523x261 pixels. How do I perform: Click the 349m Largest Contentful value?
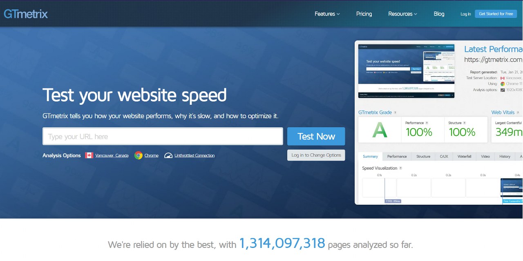click(x=509, y=132)
